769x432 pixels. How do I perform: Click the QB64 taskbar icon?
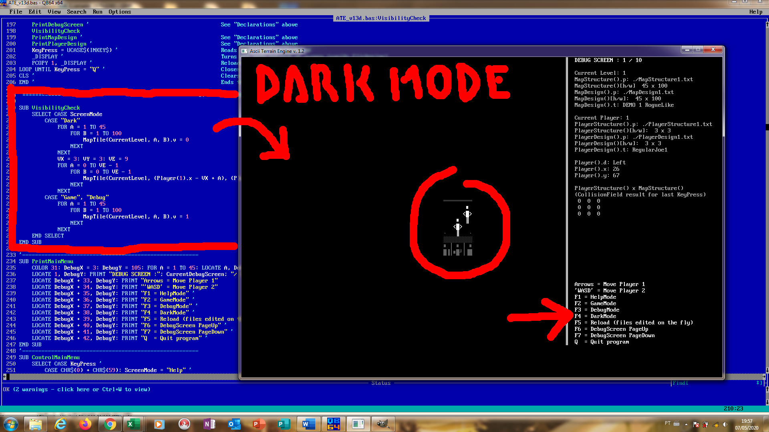click(x=333, y=424)
